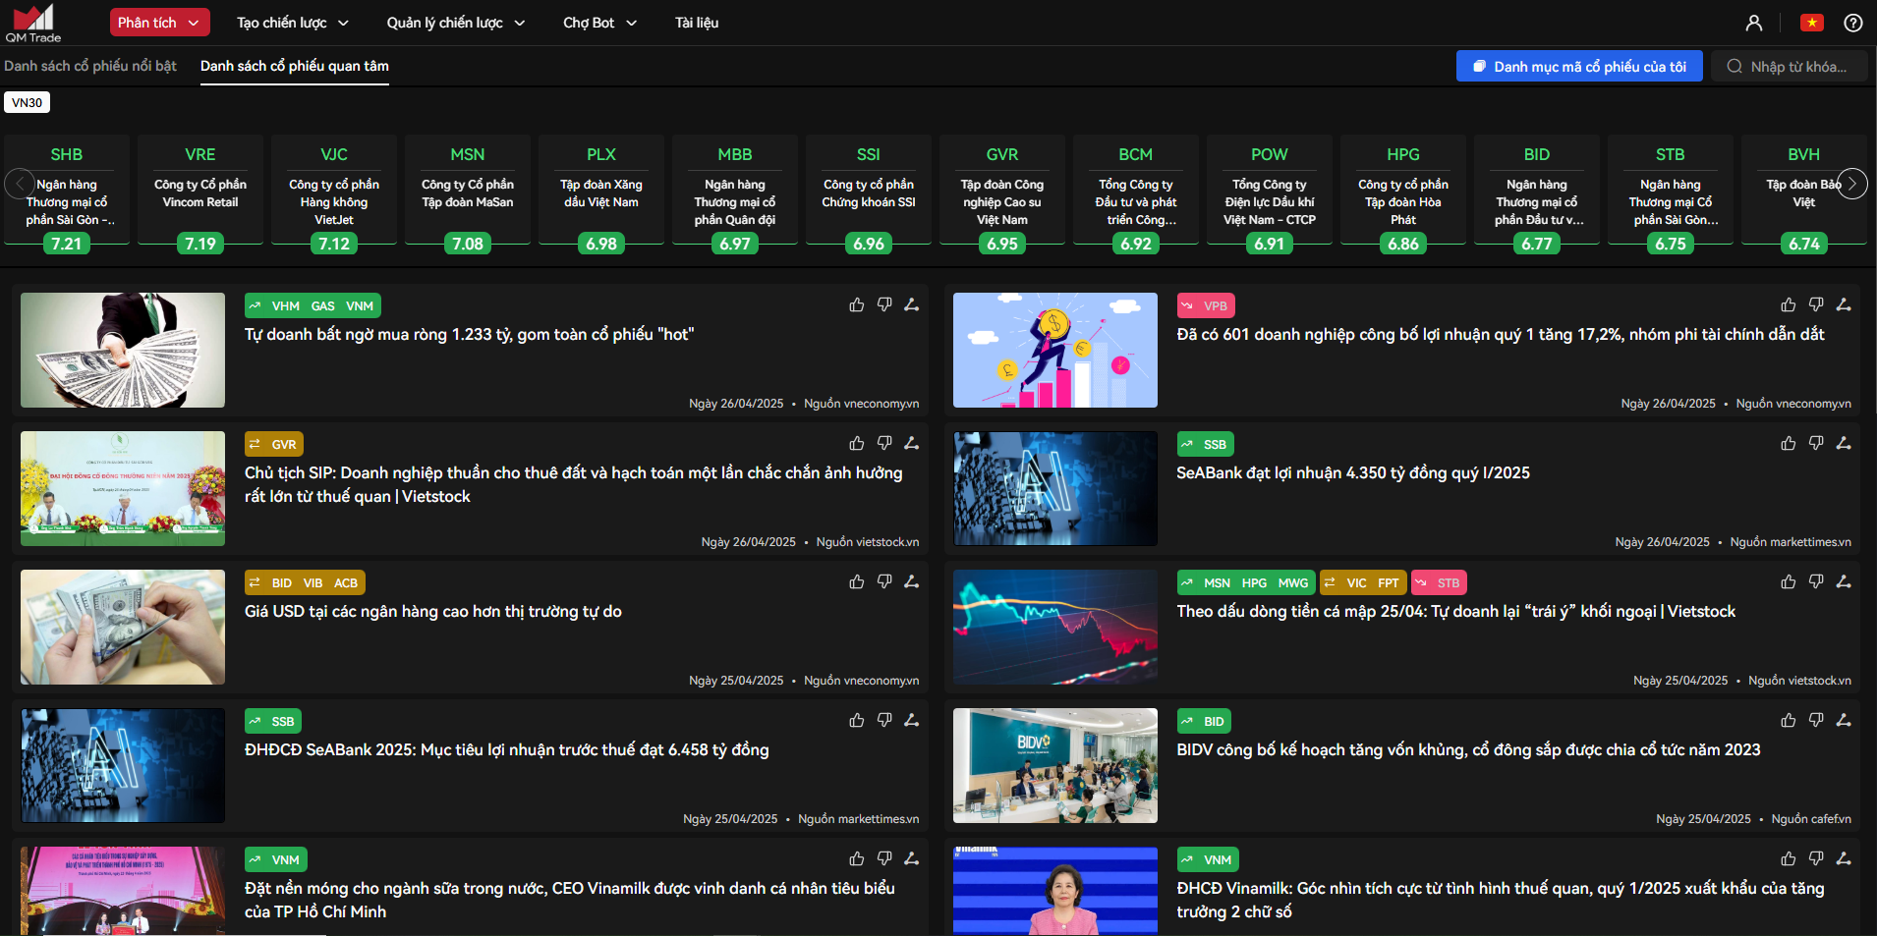
Task: Expand the Phân tích dropdown
Action: pyautogui.click(x=159, y=23)
